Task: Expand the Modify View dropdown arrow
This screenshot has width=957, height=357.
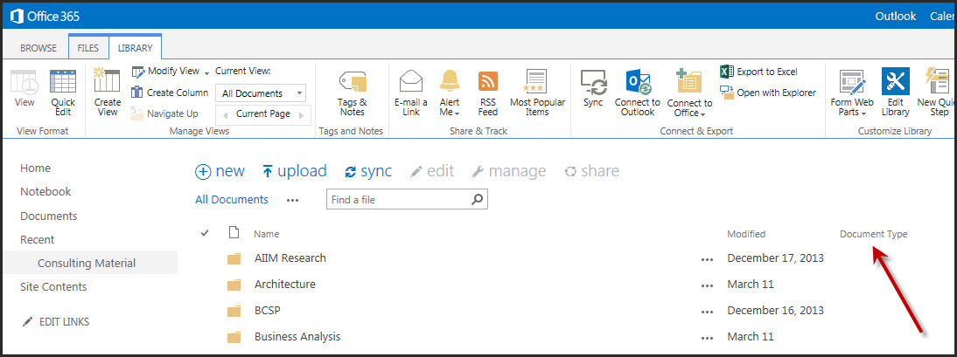Action: (206, 72)
